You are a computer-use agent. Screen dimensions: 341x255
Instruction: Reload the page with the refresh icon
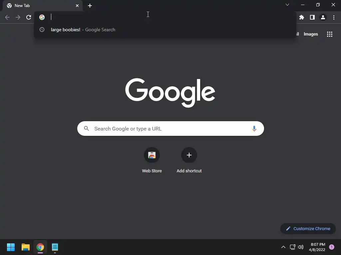click(29, 17)
